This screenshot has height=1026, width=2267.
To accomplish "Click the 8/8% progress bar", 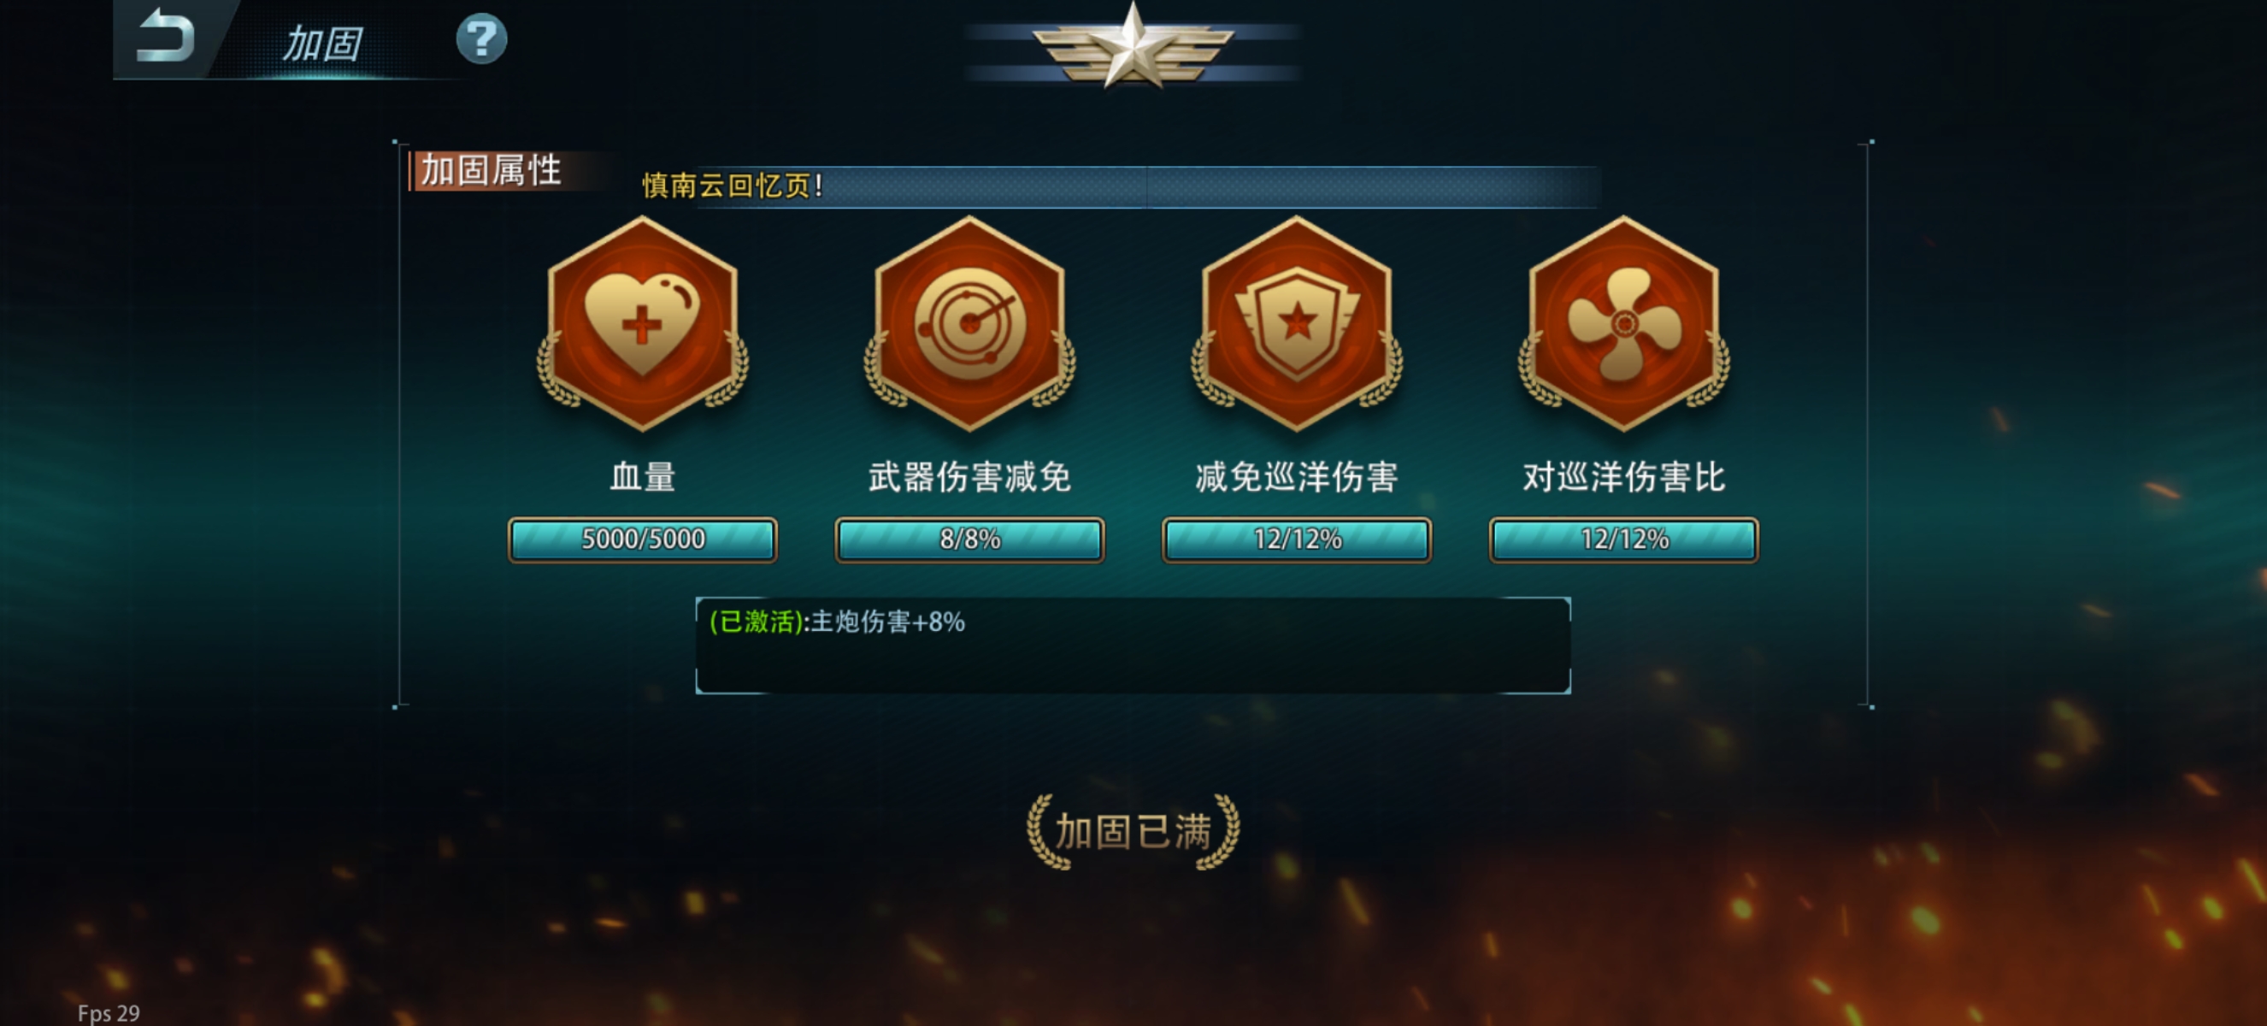I will tap(969, 539).
